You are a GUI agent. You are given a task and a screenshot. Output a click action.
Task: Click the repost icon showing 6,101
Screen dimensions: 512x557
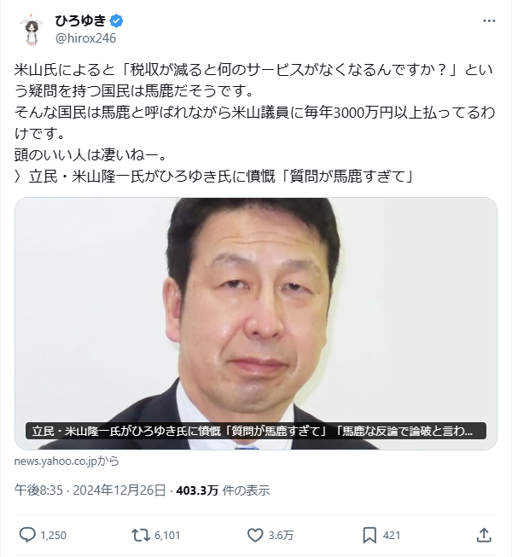coord(141,535)
